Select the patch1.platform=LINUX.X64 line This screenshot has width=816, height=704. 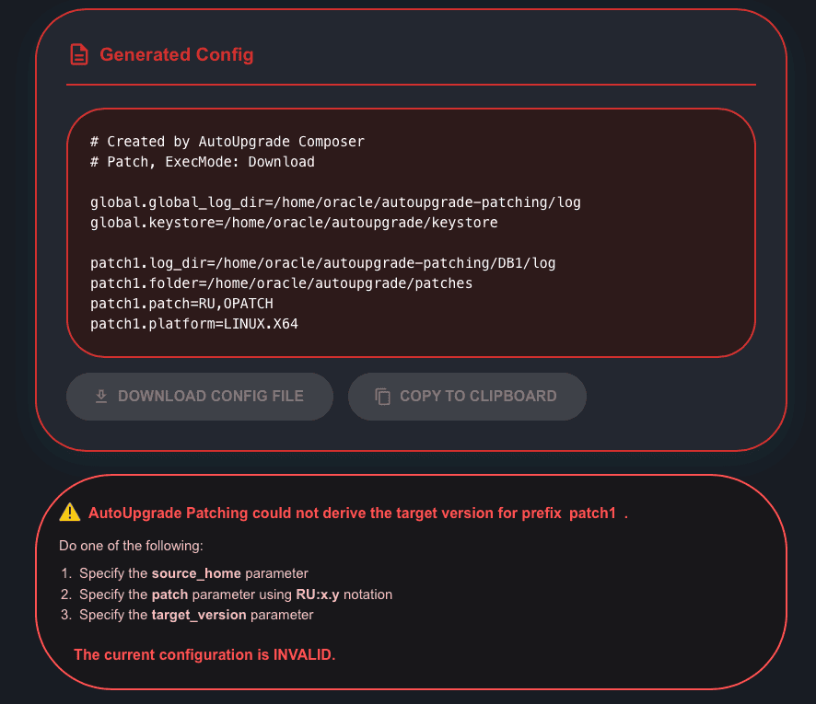click(194, 324)
